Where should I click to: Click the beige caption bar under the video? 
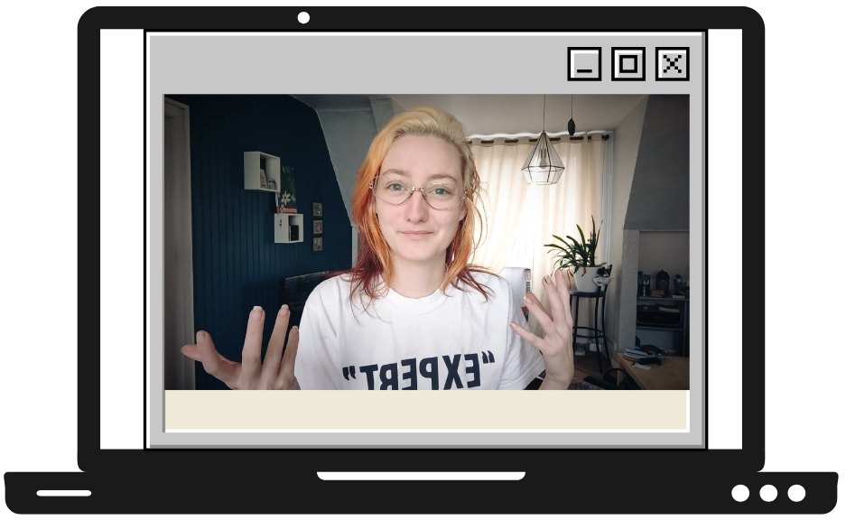click(426, 410)
